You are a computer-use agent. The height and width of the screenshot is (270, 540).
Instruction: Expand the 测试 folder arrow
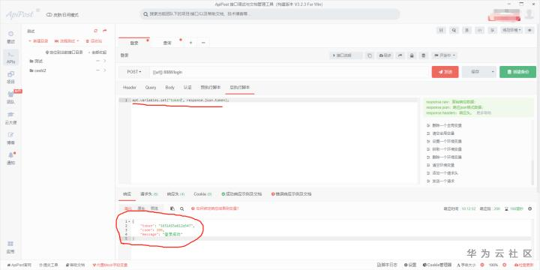click(105, 61)
